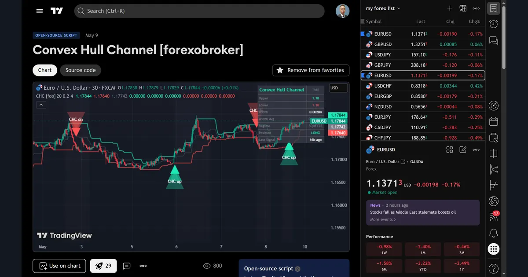Add symbol to watchlist with plus icon
The image size is (528, 277).
450,8
